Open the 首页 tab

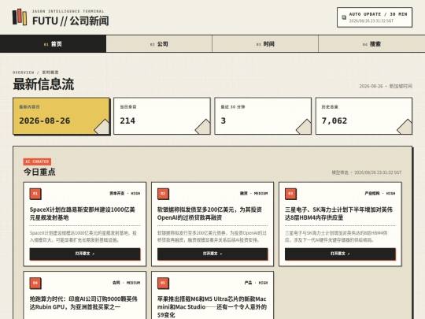point(54,43)
